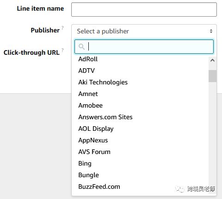Choose Amobee from the dropdown list
The height and width of the screenshot is (199, 222).
pyautogui.click(x=140, y=105)
